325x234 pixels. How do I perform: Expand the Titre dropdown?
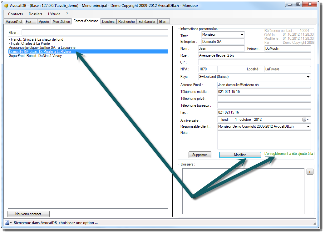242,35
